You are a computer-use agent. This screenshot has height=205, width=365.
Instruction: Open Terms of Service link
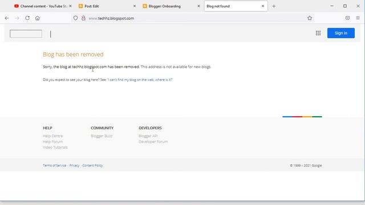[x=55, y=166]
